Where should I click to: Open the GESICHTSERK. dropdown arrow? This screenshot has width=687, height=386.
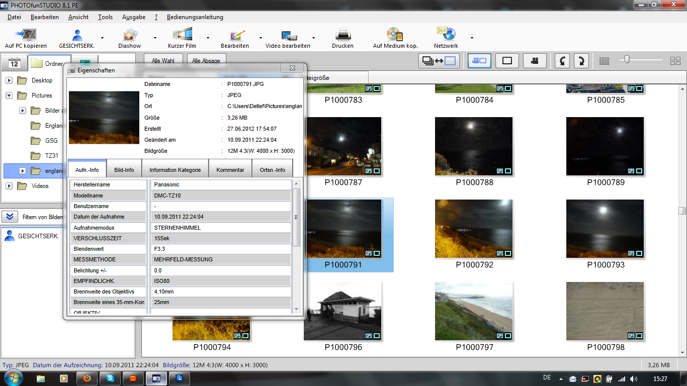(102, 38)
